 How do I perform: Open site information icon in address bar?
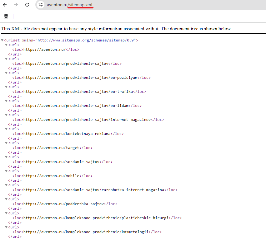click(x=41, y=5)
